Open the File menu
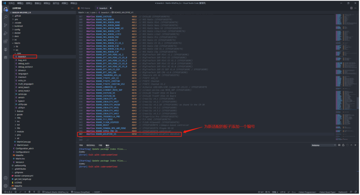 point(11,3)
